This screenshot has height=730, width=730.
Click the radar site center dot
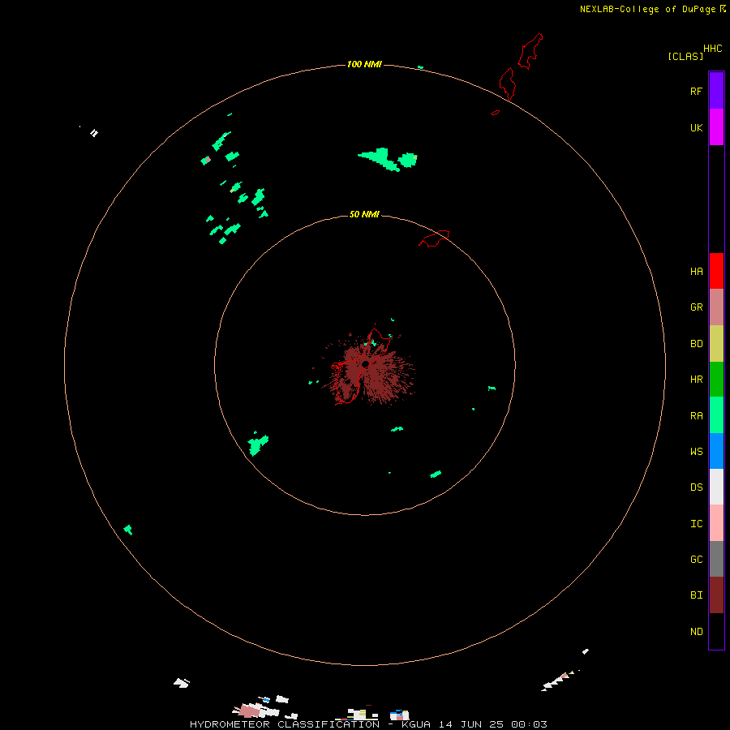coord(366,364)
